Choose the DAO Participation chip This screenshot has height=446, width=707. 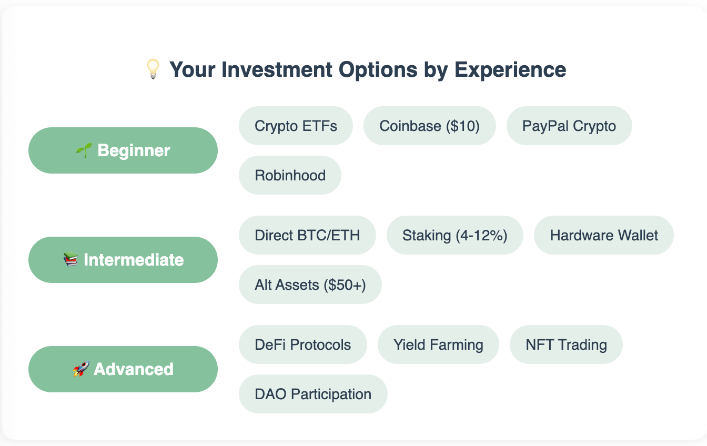[313, 394]
